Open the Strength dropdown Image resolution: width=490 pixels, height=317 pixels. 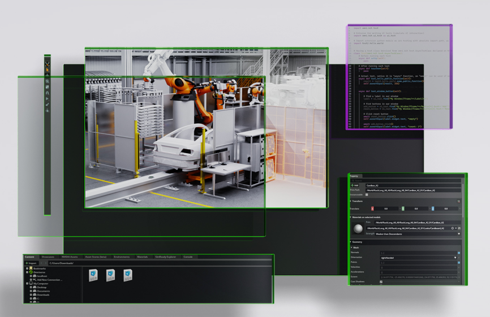[x=418, y=234]
